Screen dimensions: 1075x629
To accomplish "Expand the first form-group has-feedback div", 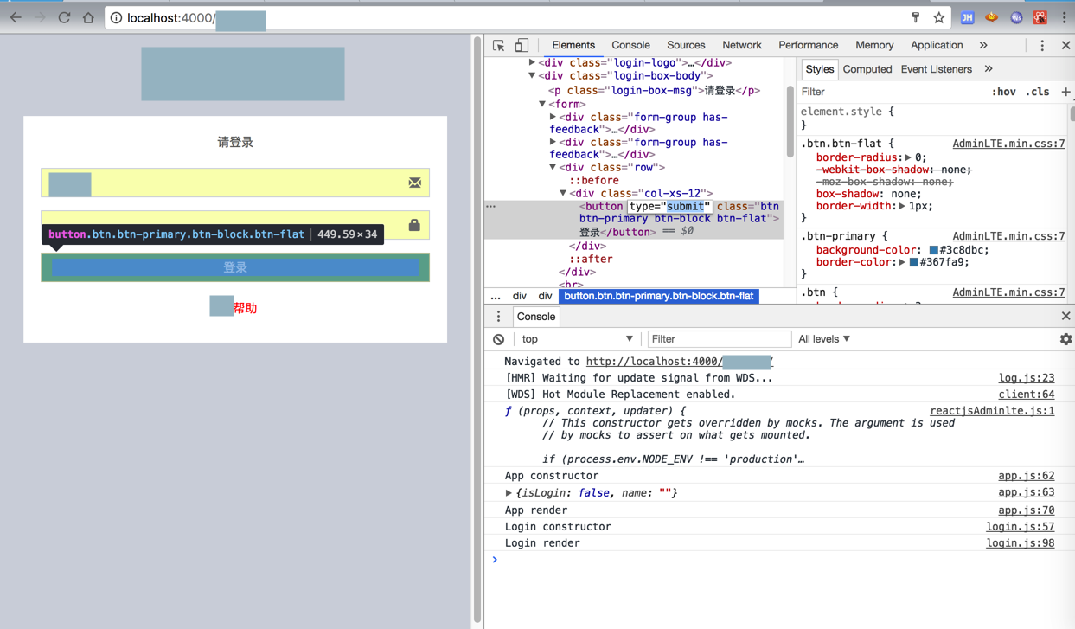I will pos(553,117).
